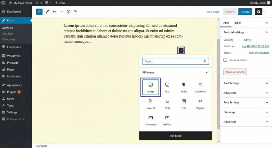
Task: Focus the block Search field
Action: [175, 61]
